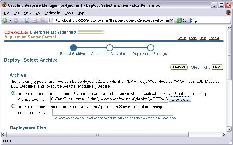Click the Firefox throbber icon
The width and height of the screenshot is (233, 145).
228,13
